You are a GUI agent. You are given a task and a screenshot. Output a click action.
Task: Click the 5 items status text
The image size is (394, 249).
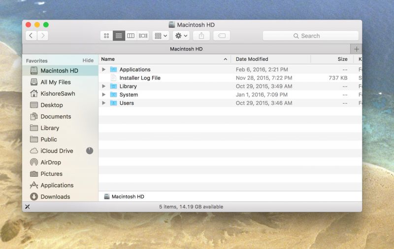[191, 207]
